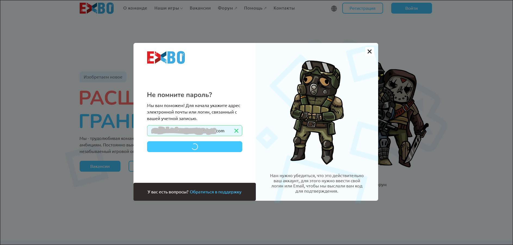The height and width of the screenshot is (245, 513).
Task: Close the password recovery dialog
Action: tap(369, 51)
